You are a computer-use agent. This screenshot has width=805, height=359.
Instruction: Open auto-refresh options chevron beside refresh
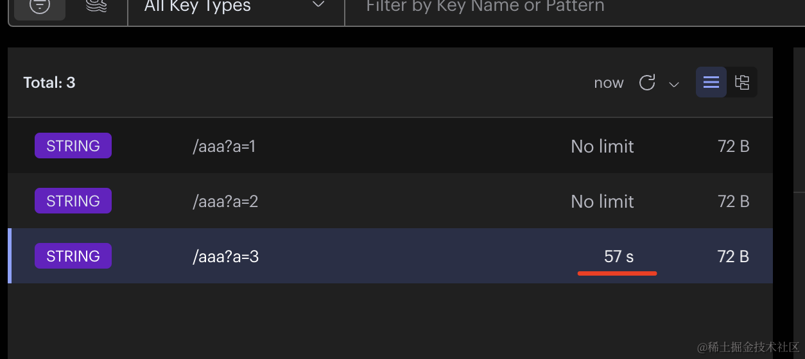[674, 84]
